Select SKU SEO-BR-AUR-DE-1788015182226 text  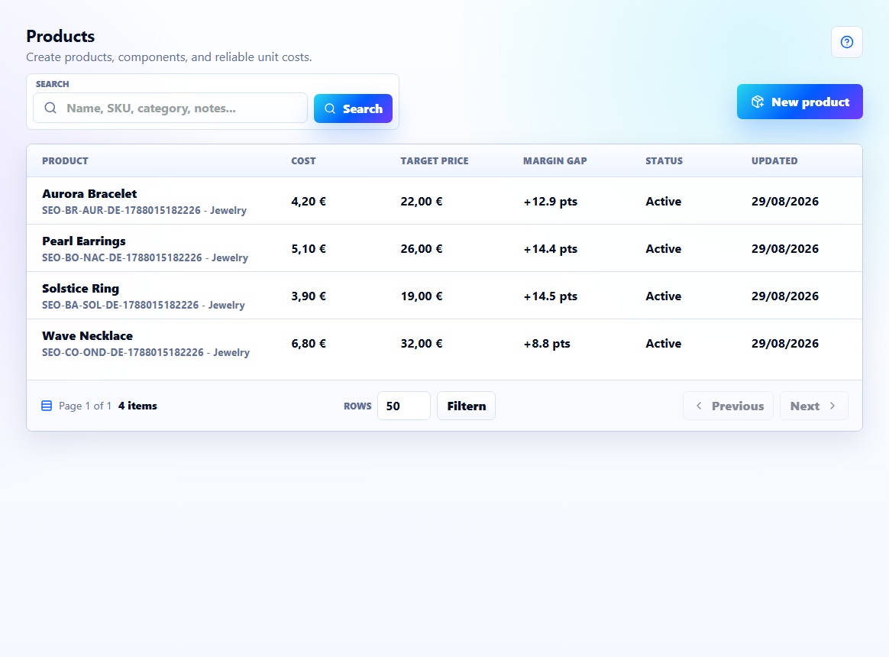[x=121, y=210]
